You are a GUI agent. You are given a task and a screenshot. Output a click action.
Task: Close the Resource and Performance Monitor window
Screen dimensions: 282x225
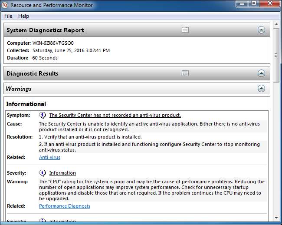270,3
